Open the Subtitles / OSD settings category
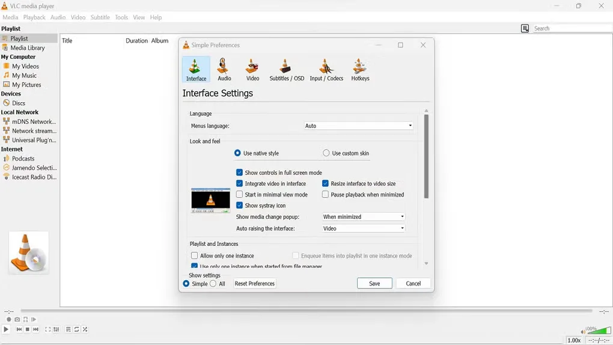613x345 pixels. [287, 69]
